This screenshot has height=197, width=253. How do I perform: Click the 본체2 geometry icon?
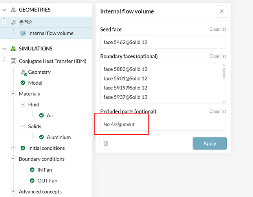13,22
